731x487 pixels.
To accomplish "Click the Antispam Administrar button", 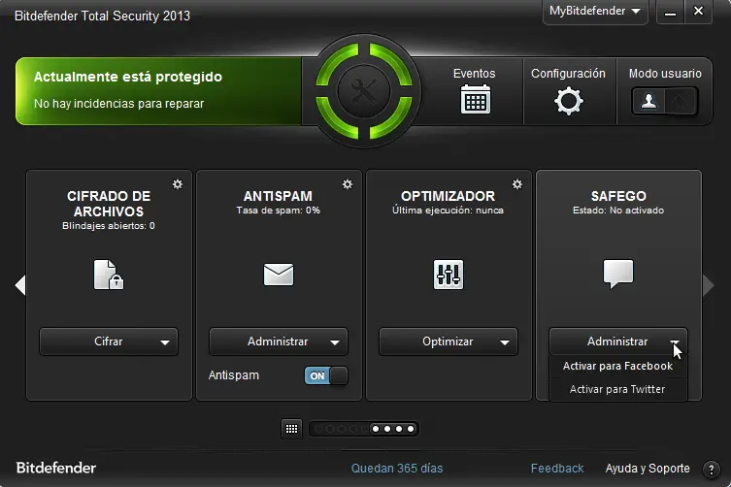I will pyautogui.click(x=278, y=341).
